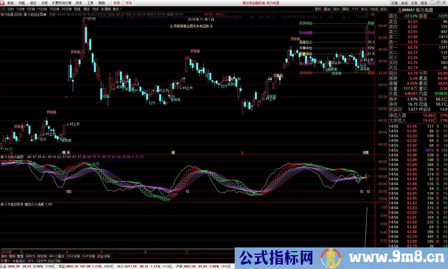
Task: Switch to 资讯 top-right tab
Action: (405, 3)
